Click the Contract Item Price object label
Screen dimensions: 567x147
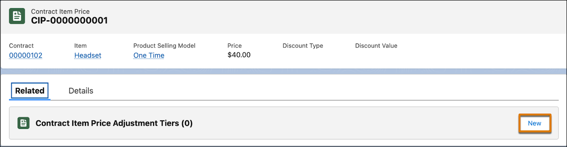click(60, 11)
